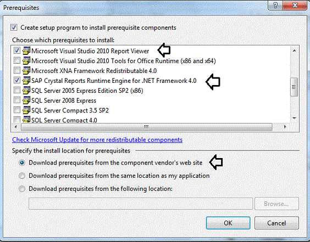Select Download prerequisites from the same location as my application

(x=22, y=176)
